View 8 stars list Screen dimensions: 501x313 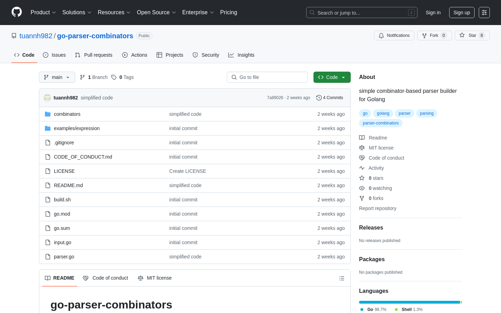(x=371, y=178)
